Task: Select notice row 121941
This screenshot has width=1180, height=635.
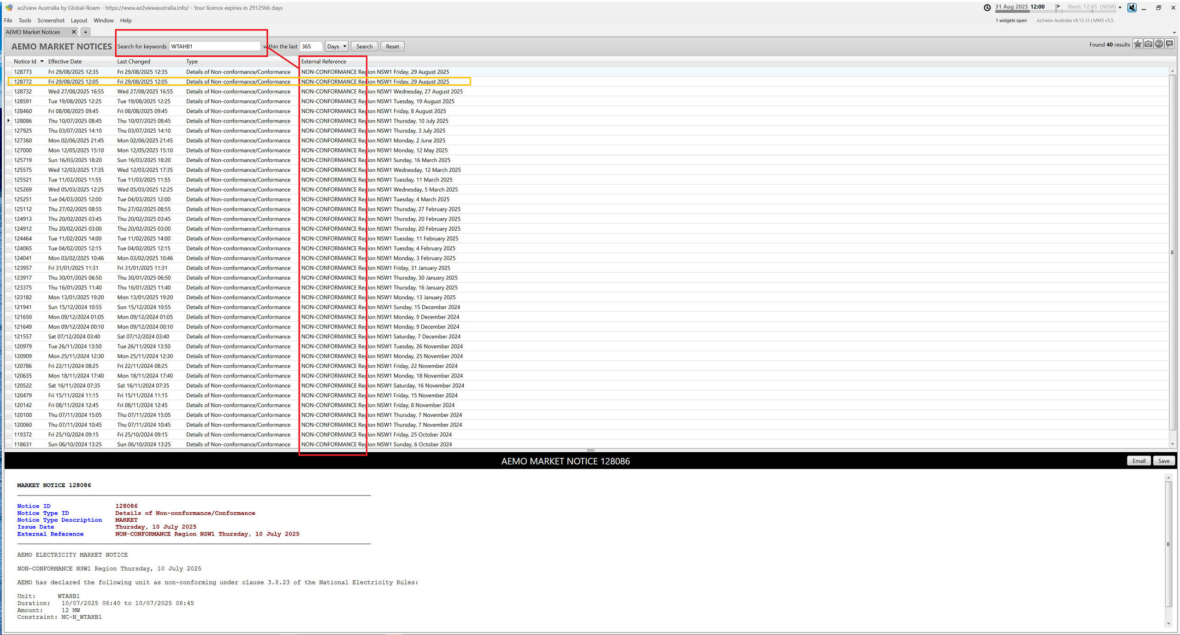Action: 588,307
